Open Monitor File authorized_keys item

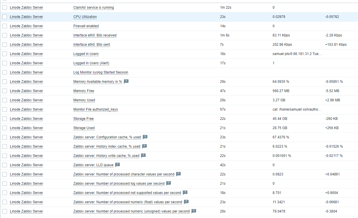[95, 109]
